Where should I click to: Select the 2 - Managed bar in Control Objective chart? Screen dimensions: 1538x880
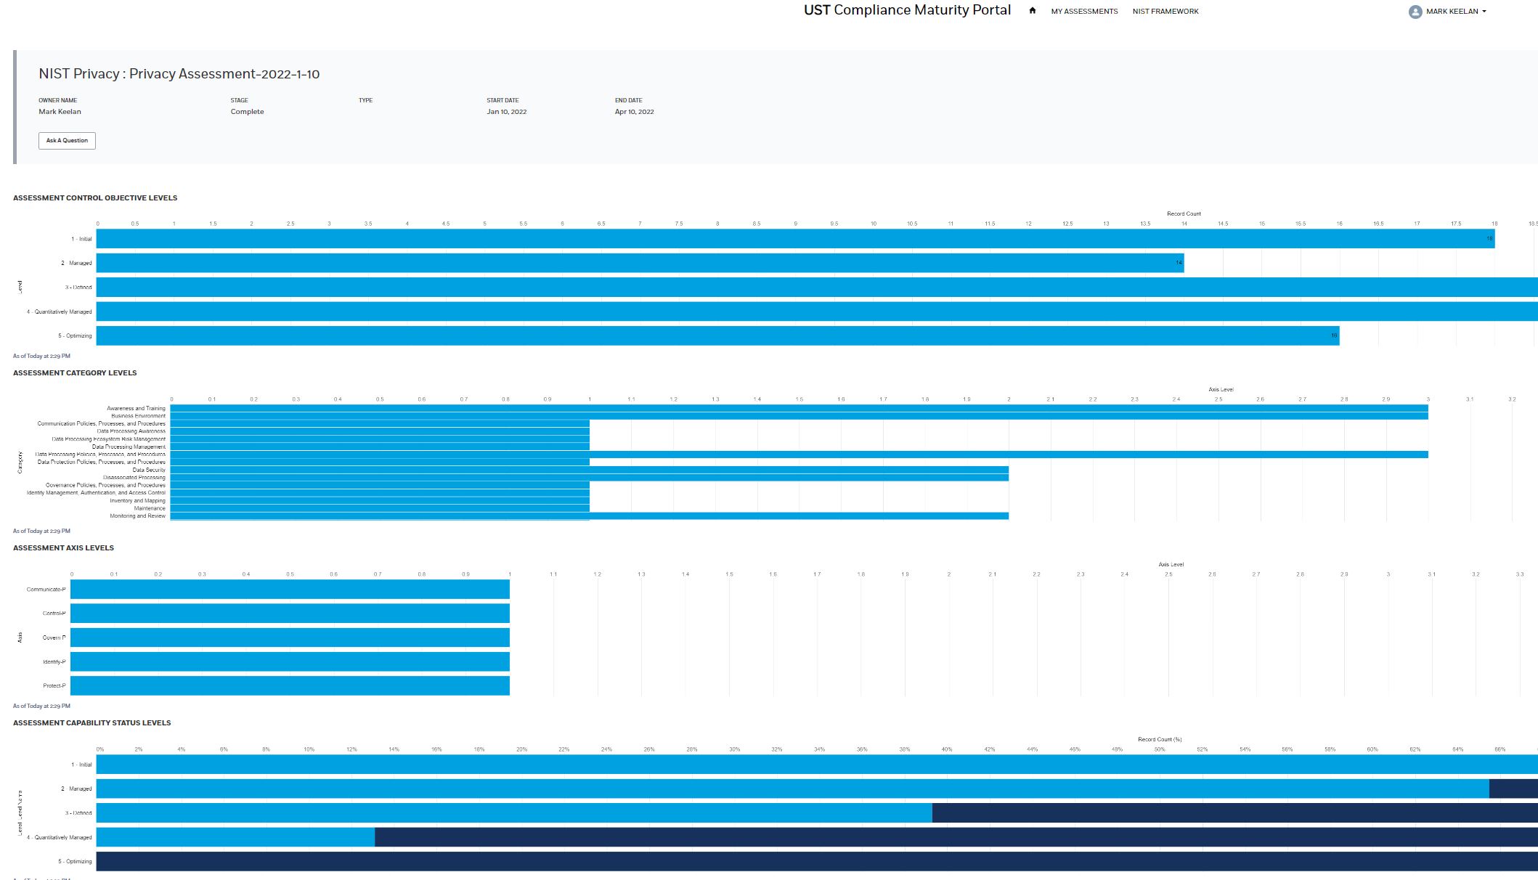click(x=639, y=263)
